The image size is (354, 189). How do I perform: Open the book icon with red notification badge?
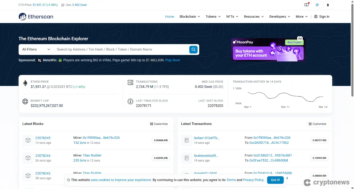pos(307,5)
